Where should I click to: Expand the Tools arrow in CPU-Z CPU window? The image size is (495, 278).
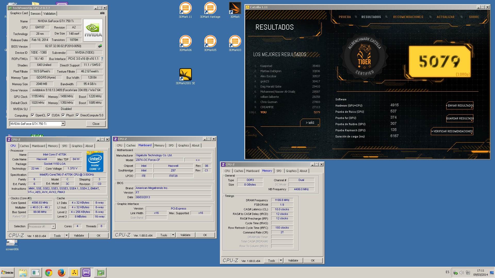67,235
